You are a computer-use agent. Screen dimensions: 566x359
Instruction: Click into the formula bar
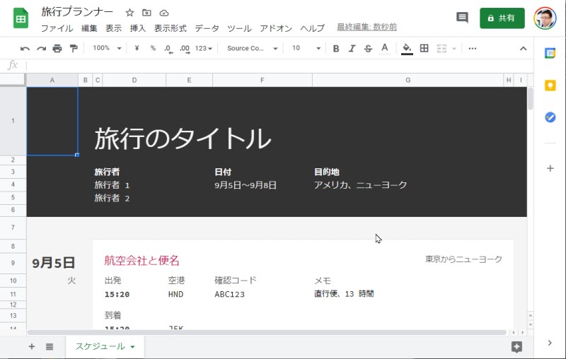click(279, 65)
